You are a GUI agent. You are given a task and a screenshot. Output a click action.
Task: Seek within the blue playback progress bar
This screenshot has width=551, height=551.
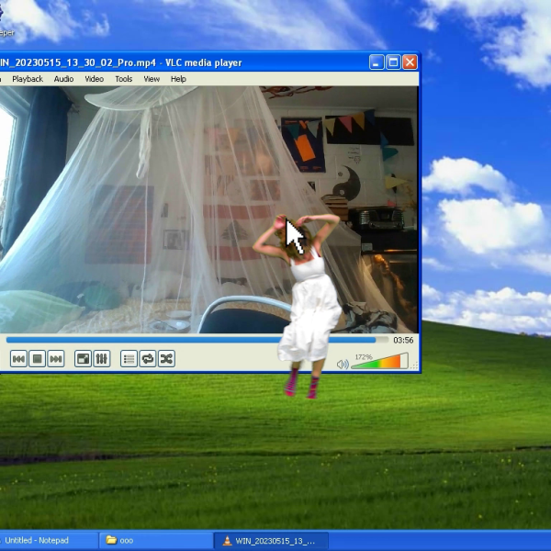[x=197, y=340]
